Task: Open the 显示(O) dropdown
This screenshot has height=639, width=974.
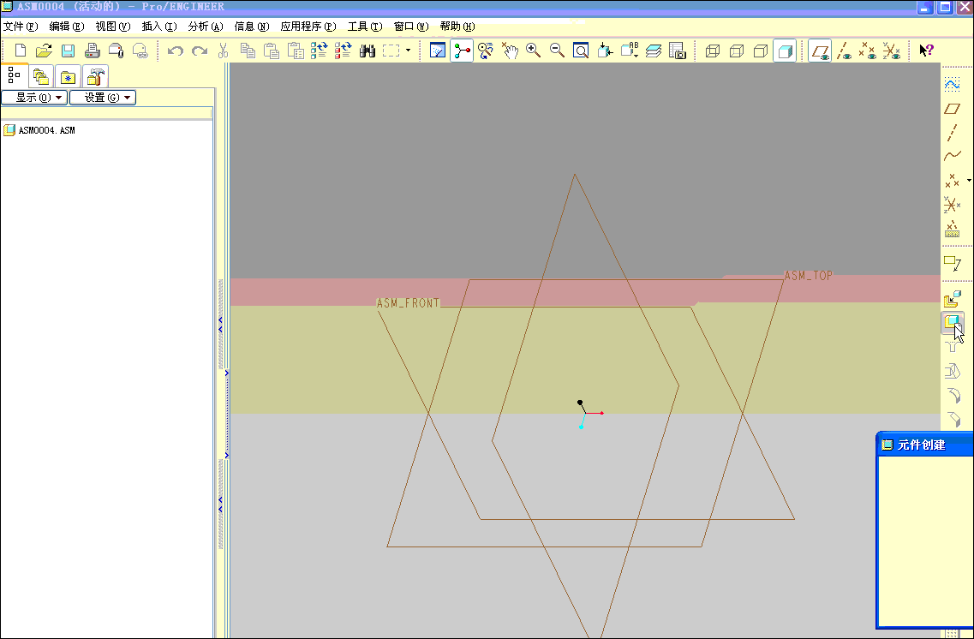Action: point(34,98)
